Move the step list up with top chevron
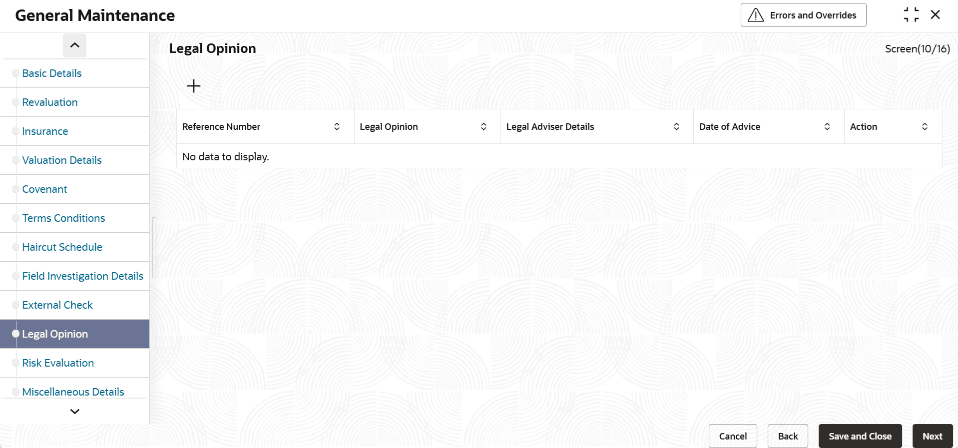958x448 pixels. click(75, 45)
